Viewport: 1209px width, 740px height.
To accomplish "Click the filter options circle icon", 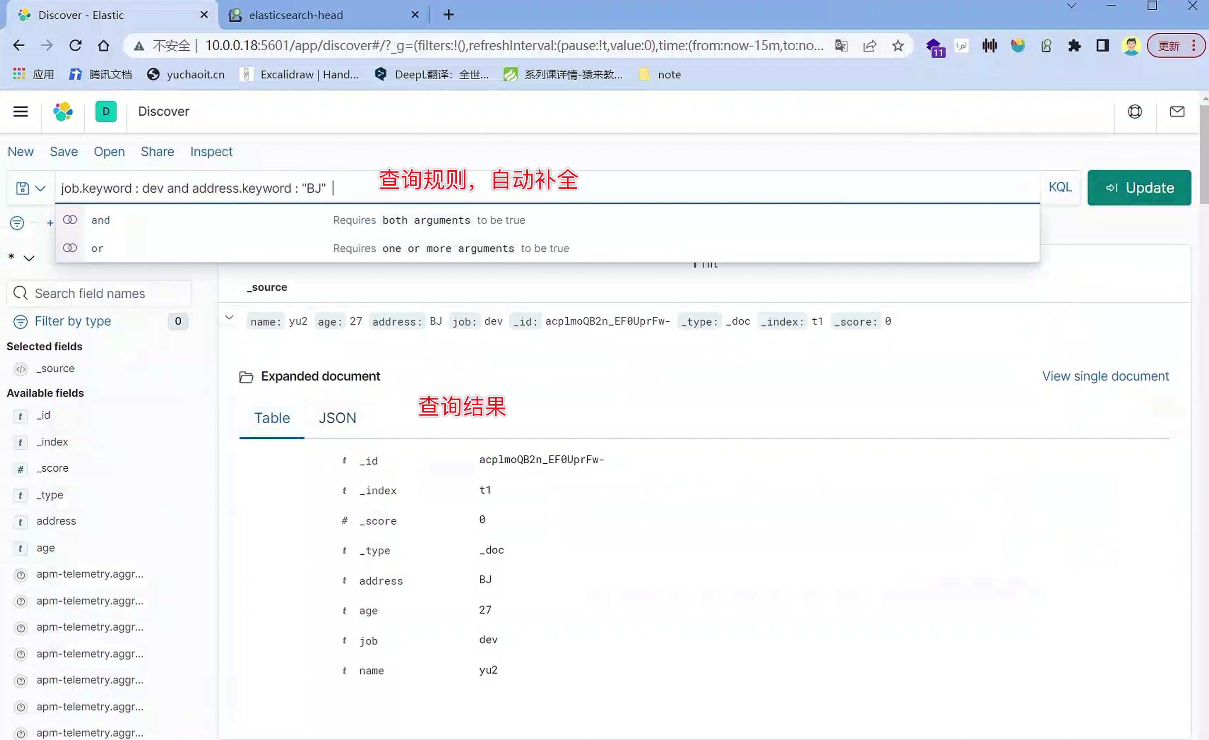I will point(17,223).
